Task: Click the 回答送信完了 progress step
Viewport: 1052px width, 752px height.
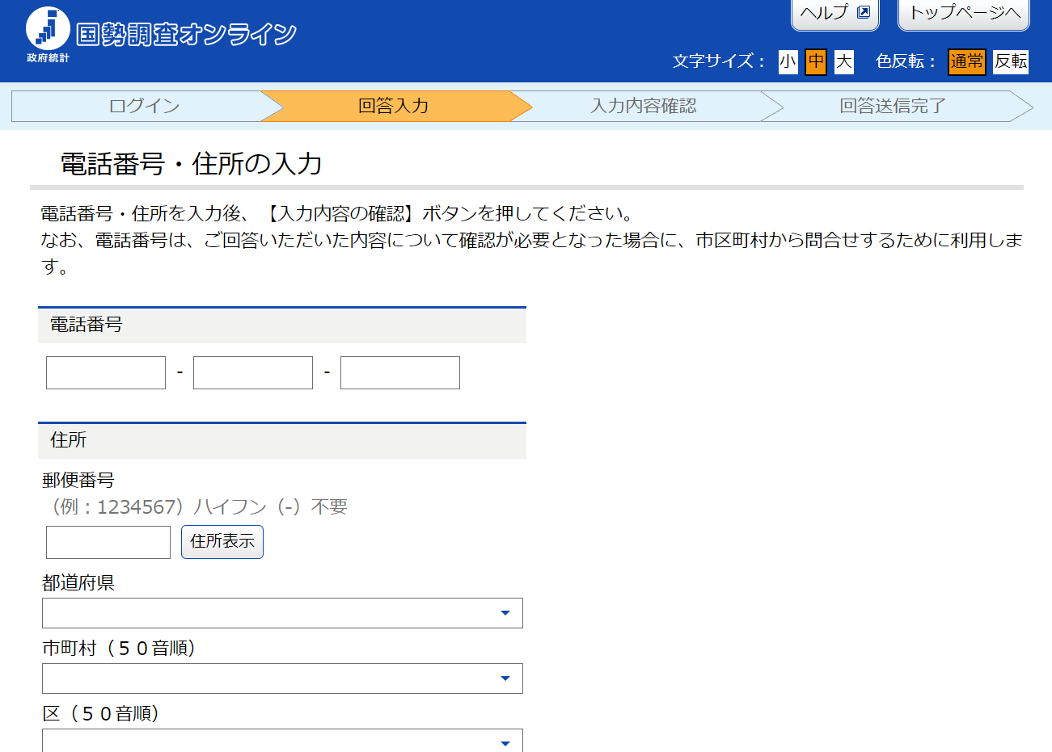Action: [893, 106]
